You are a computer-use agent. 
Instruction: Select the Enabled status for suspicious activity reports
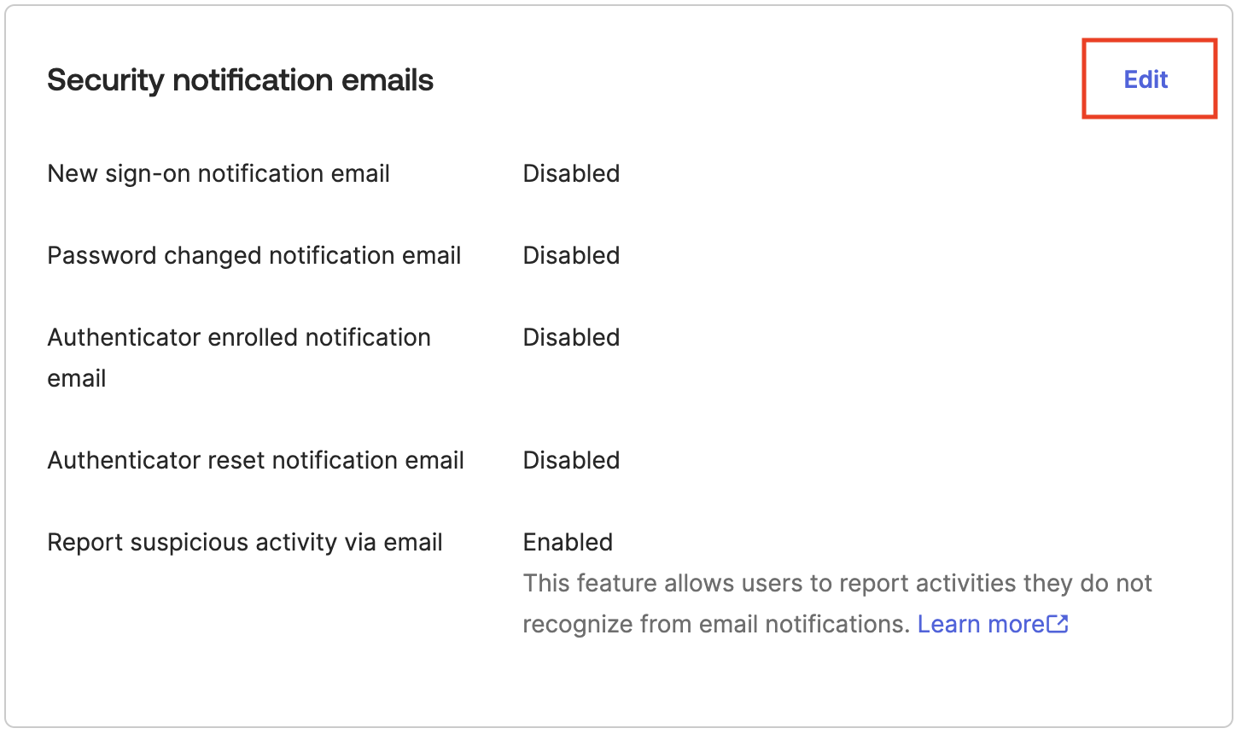point(567,542)
